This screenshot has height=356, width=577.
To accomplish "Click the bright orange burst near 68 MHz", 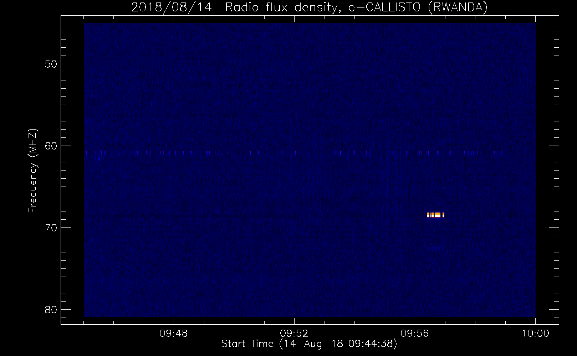I will click(x=436, y=215).
